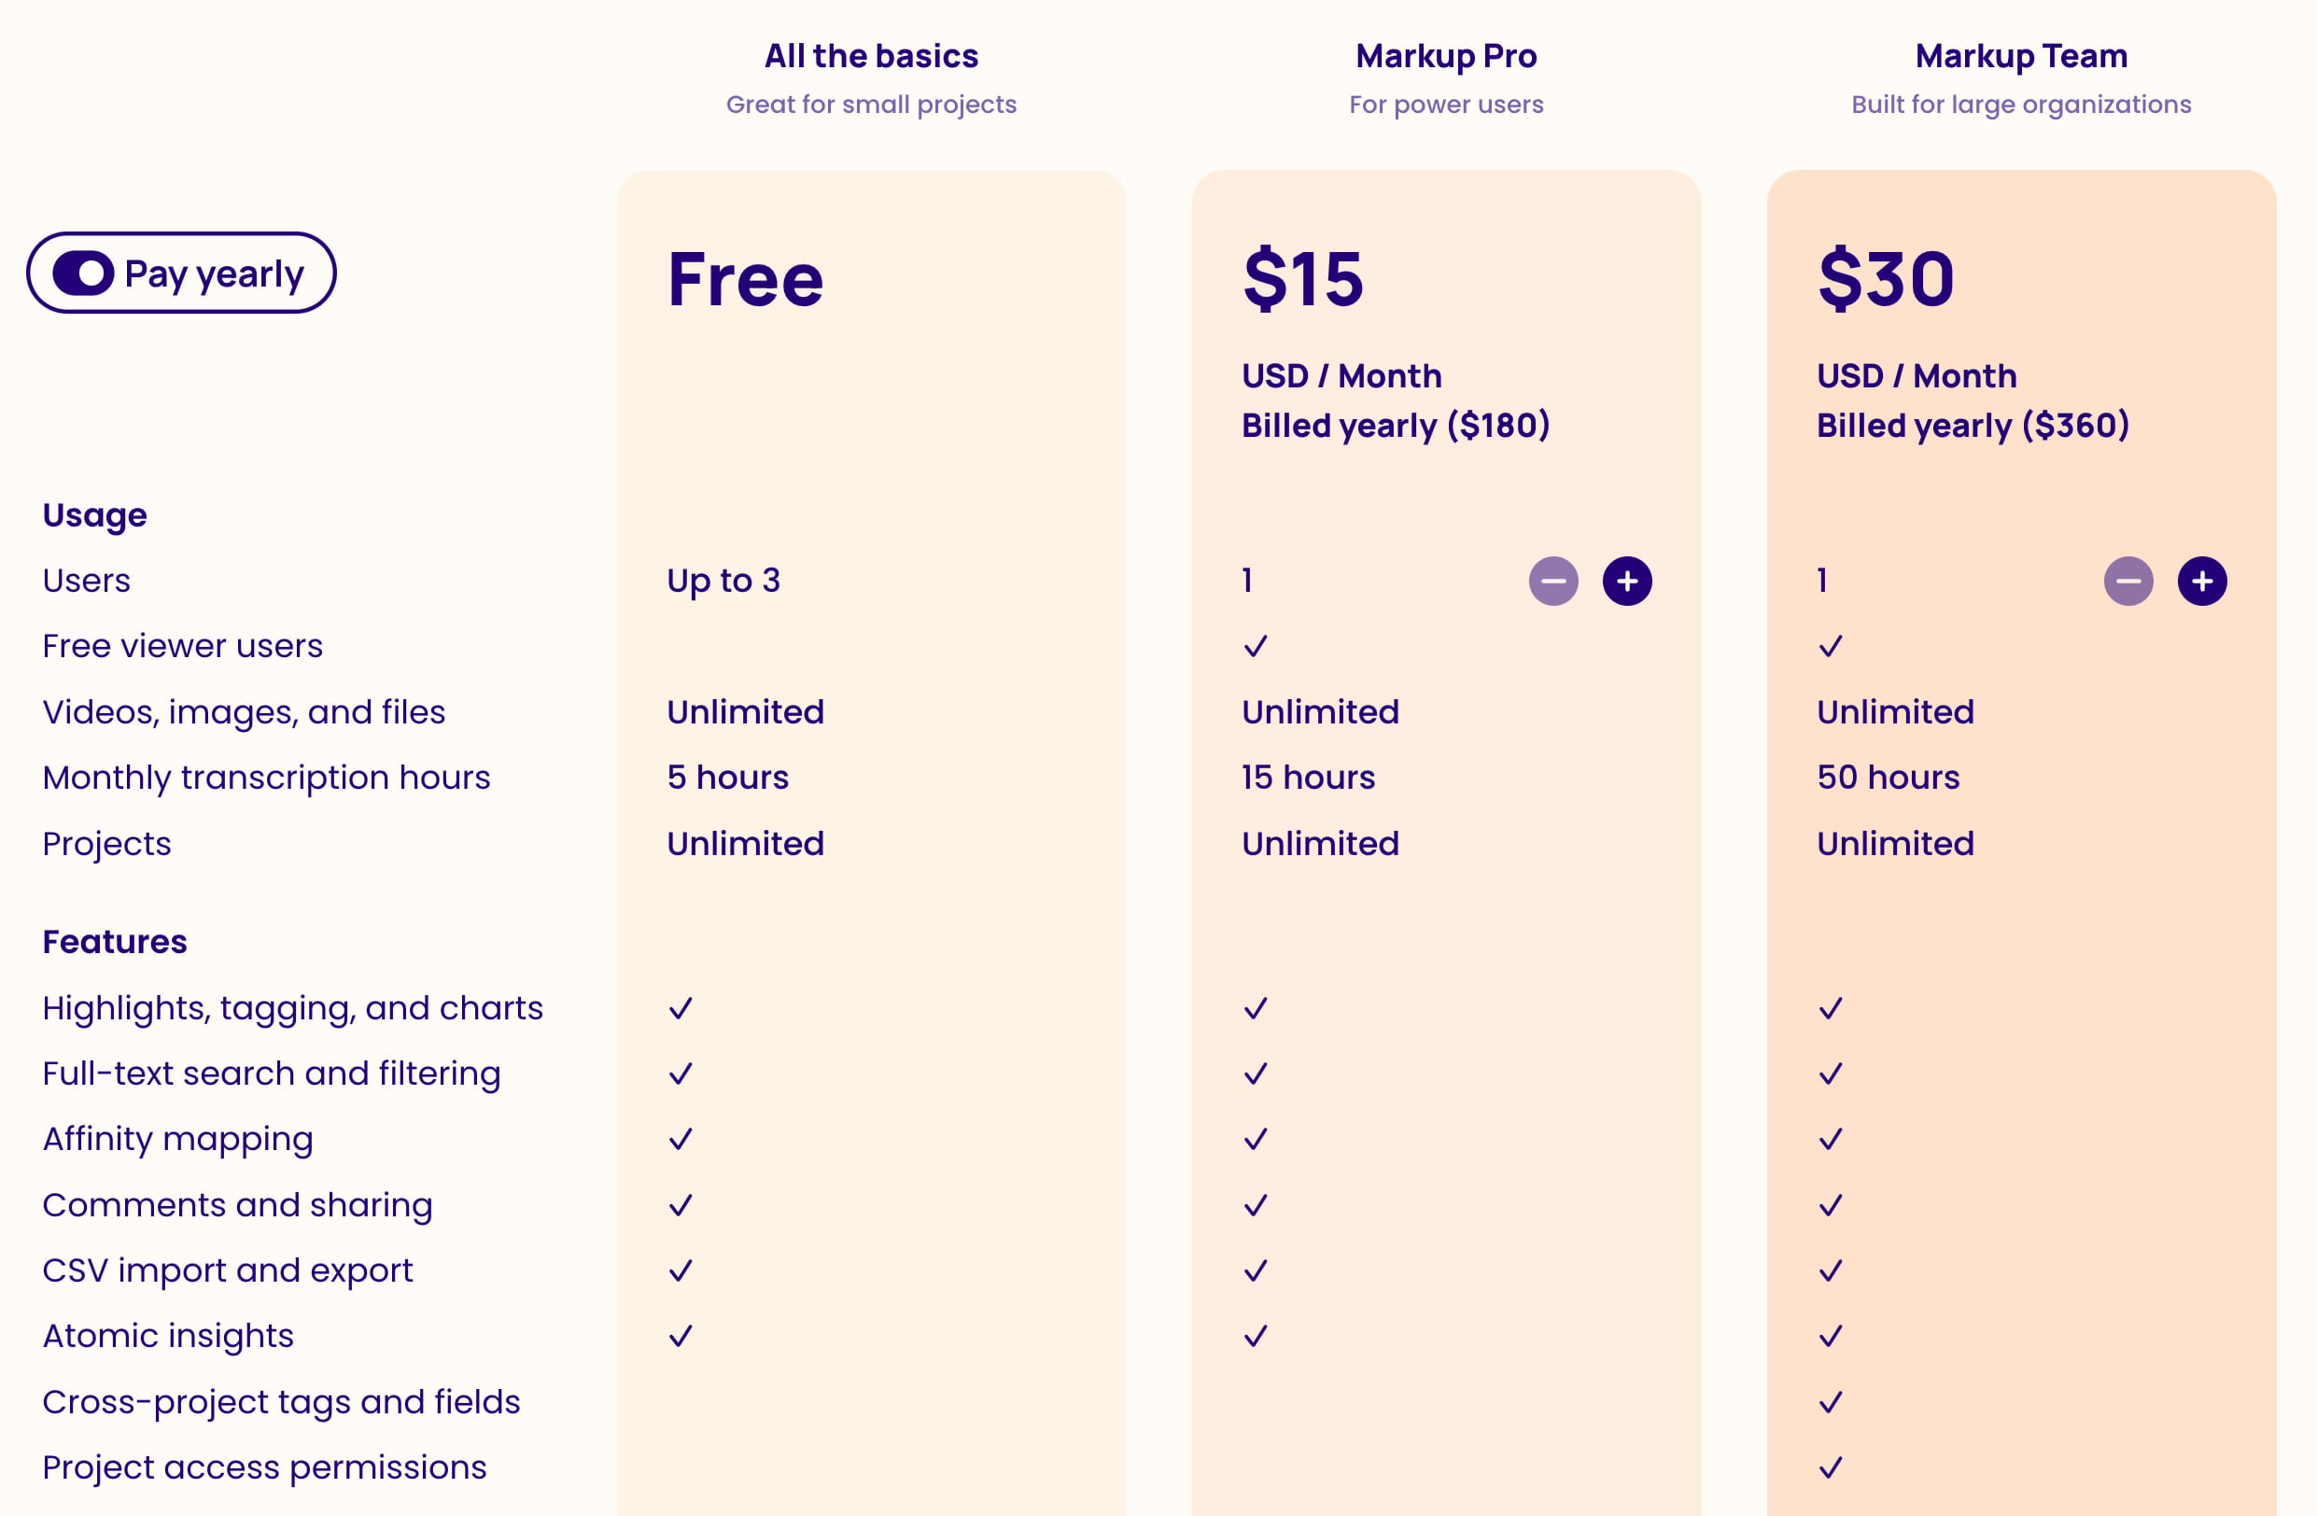The height and width of the screenshot is (1516, 2317).
Task: Click Project access permissions checkmark for Markup Team
Action: pyautogui.click(x=1831, y=1467)
